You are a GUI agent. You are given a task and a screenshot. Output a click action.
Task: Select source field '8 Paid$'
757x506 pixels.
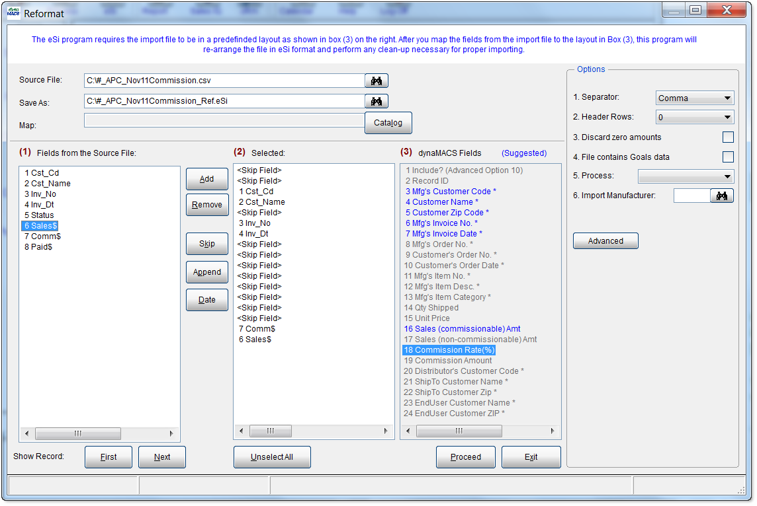pos(38,247)
